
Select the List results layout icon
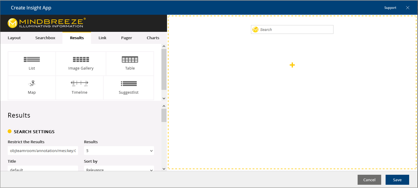pyautogui.click(x=32, y=60)
